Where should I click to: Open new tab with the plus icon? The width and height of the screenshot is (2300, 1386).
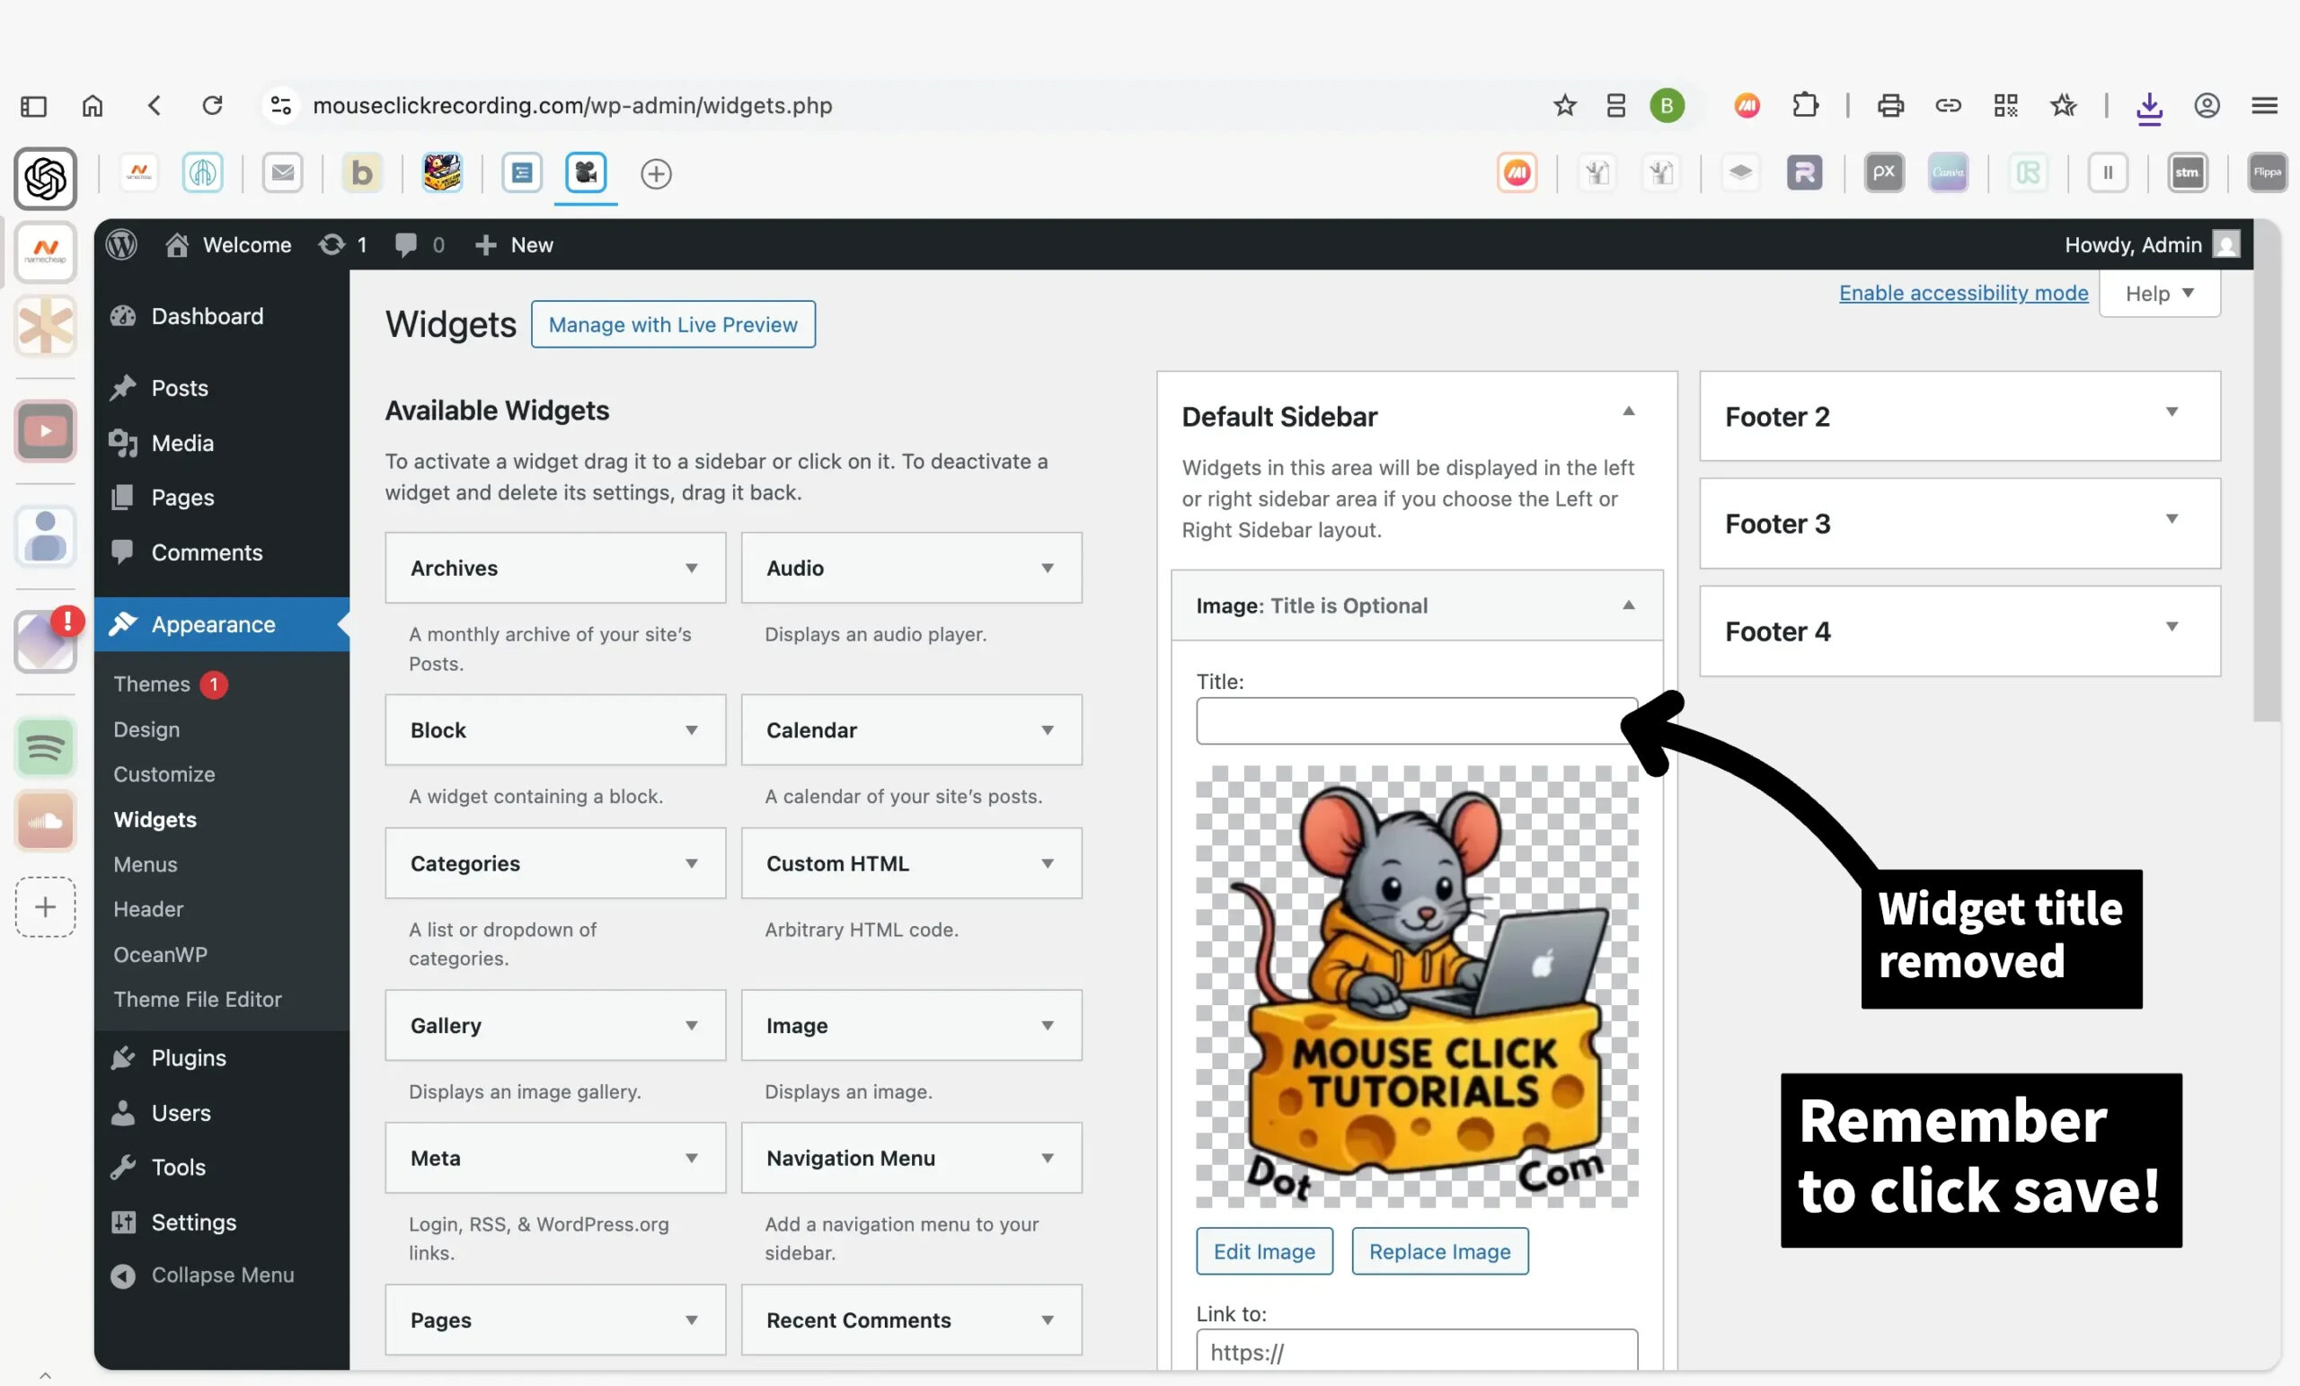[x=656, y=173]
